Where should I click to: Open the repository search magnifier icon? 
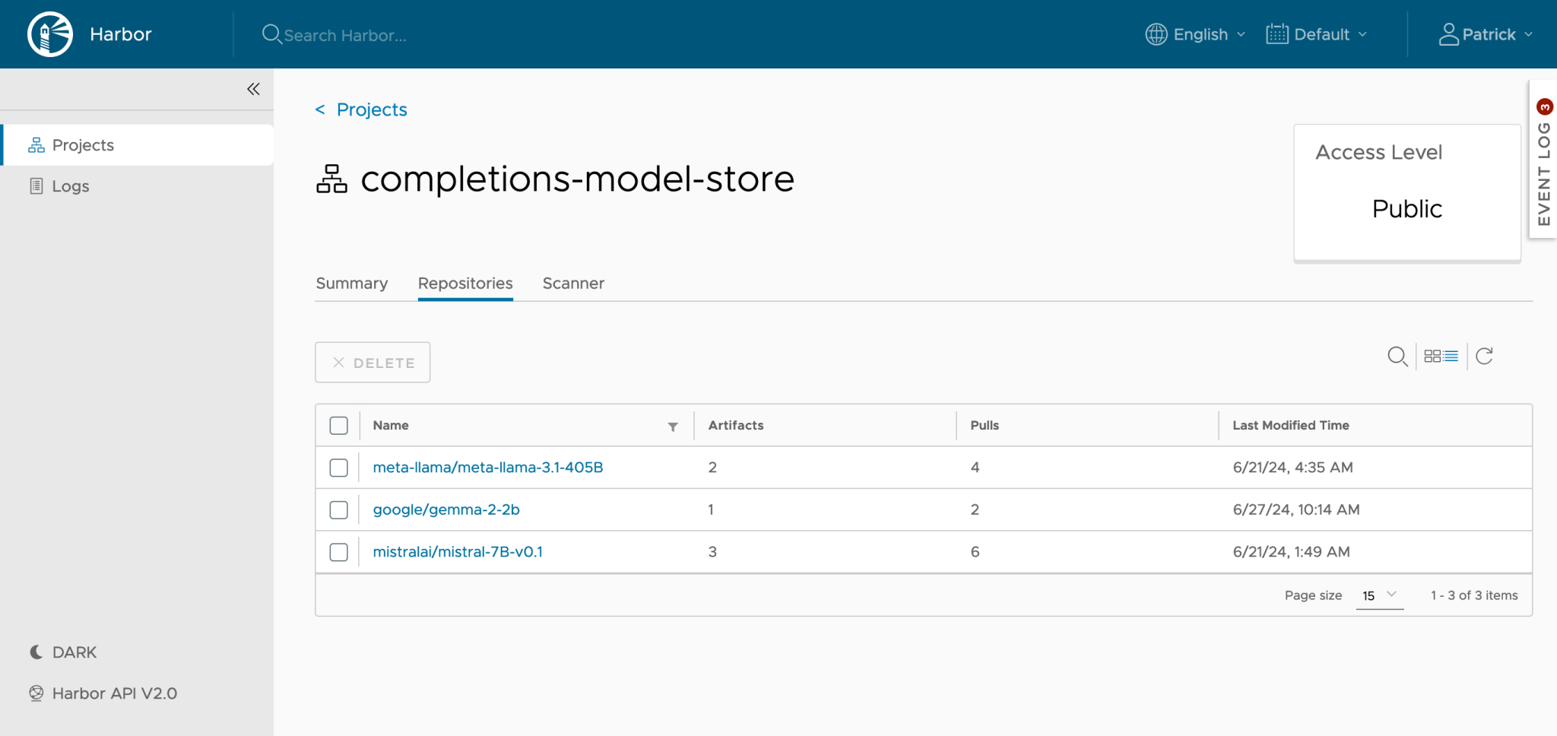click(x=1397, y=356)
